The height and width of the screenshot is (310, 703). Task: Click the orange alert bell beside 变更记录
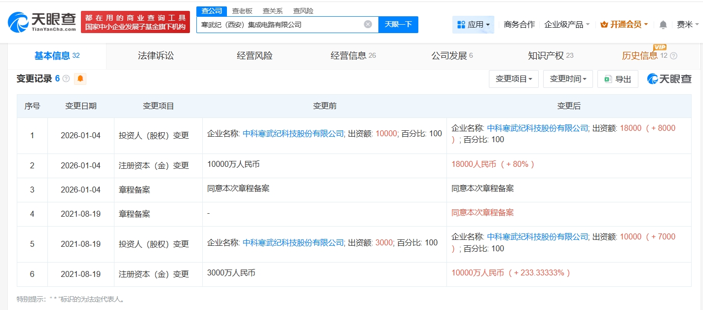click(x=80, y=78)
